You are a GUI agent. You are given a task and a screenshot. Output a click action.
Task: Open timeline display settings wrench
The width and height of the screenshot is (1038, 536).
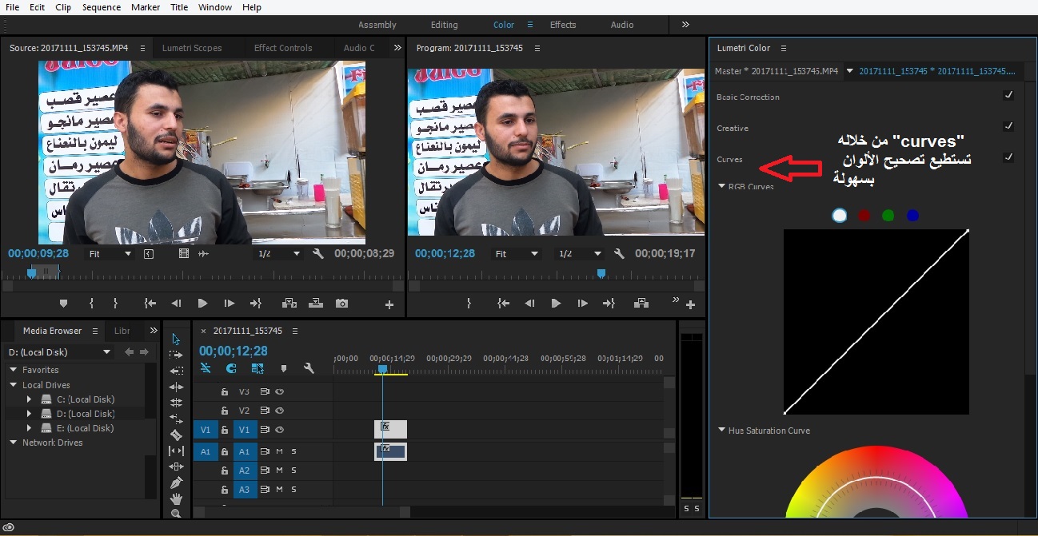pyautogui.click(x=309, y=368)
